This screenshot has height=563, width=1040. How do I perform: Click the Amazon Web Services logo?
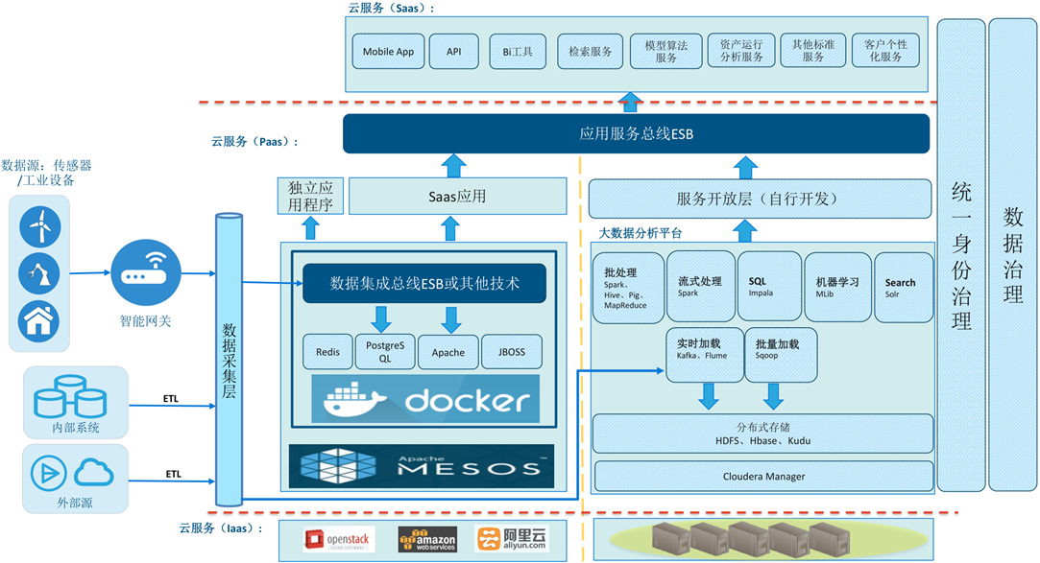[x=427, y=540]
